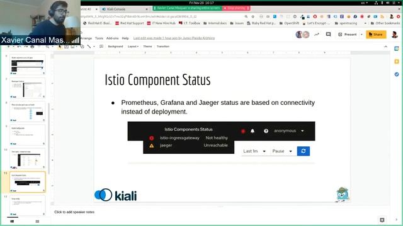
Task: Click the Redo arrow in the toolbar
Action: click(26, 46)
